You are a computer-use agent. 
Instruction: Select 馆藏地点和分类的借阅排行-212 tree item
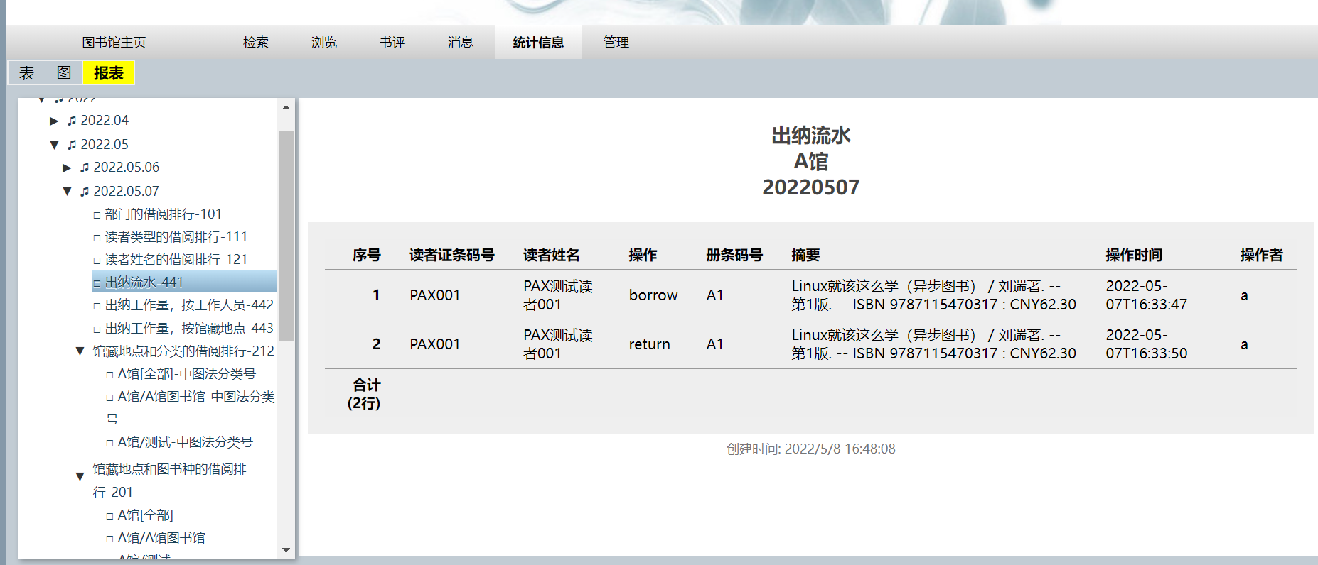[x=183, y=351]
